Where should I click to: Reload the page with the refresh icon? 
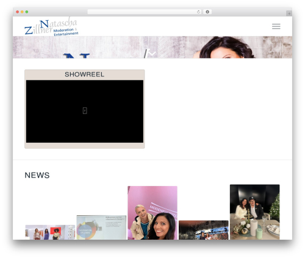coord(198,12)
